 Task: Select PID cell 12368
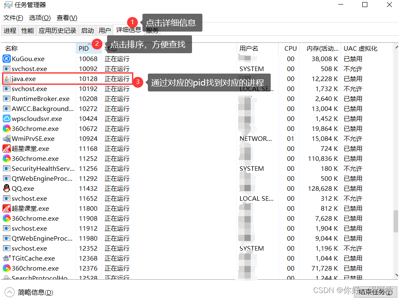point(88,259)
